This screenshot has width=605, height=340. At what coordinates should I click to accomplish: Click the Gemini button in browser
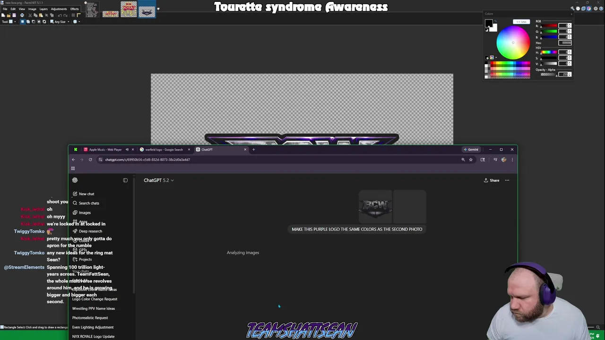471,150
